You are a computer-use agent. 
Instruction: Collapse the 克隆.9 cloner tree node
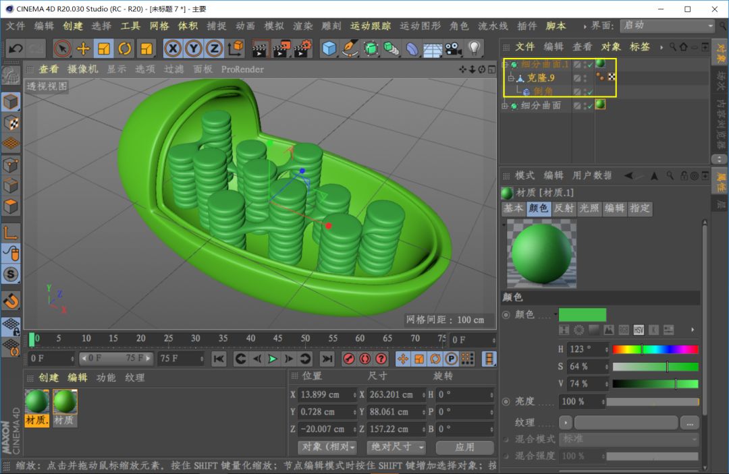pyautogui.click(x=510, y=78)
